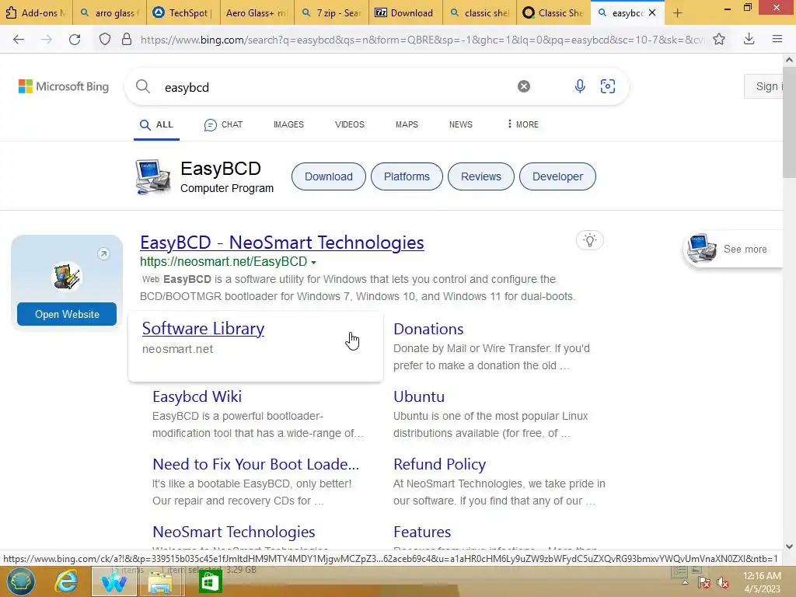
Task: Click the page vertical scrollbar thumb
Action: tap(789, 122)
